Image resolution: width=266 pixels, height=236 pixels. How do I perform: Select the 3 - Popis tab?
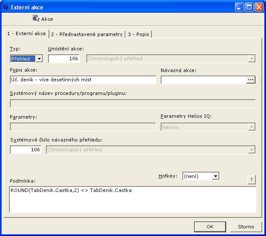click(138, 34)
